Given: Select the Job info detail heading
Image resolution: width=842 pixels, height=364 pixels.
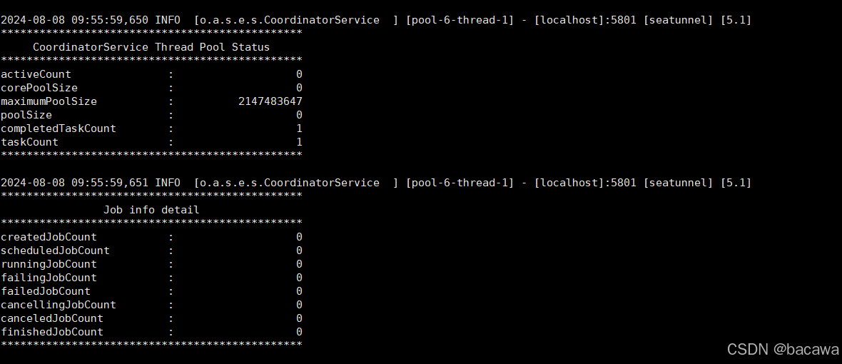Looking at the screenshot, I should (151, 210).
